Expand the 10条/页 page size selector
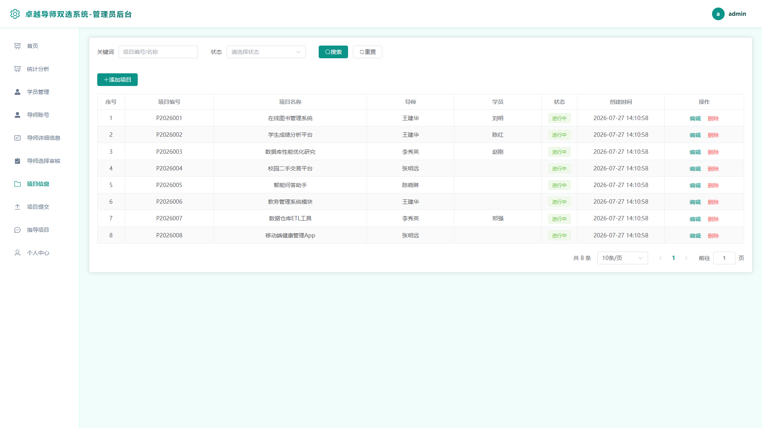The width and height of the screenshot is (762, 428). [622, 258]
